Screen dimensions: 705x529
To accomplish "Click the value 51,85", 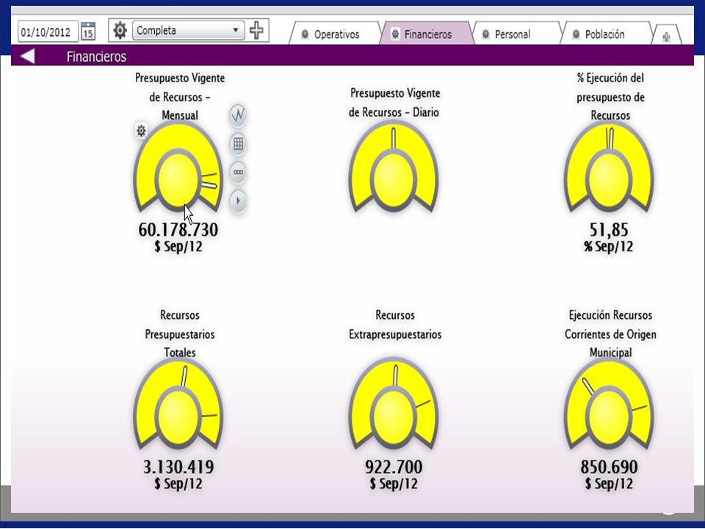I will pyautogui.click(x=609, y=229).
